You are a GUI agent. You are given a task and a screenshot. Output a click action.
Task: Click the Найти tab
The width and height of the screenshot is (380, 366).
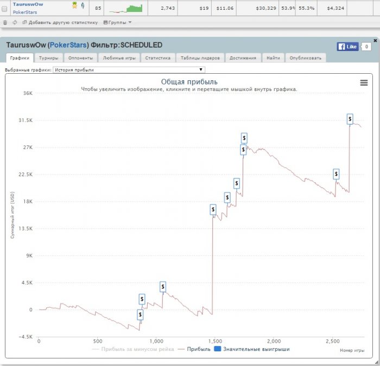273,58
